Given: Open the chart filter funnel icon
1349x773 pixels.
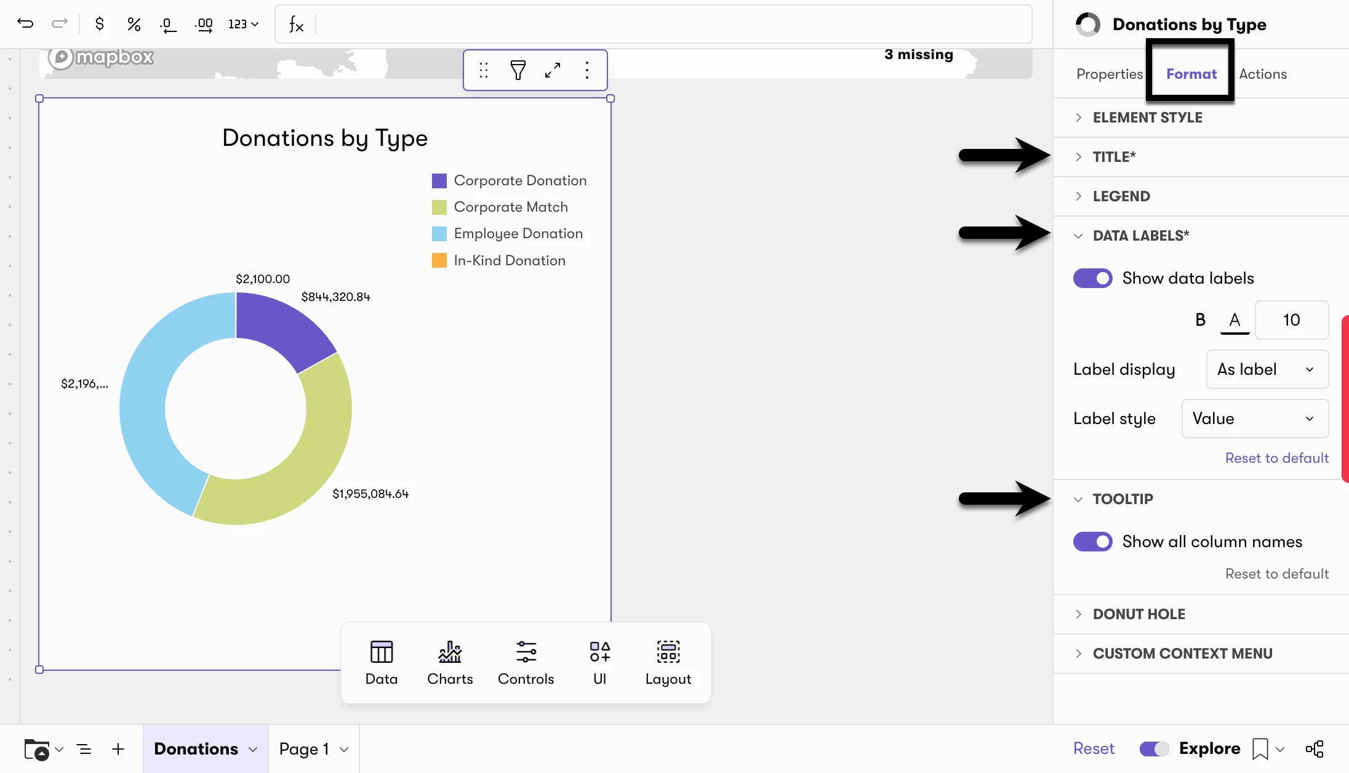Looking at the screenshot, I should click(518, 70).
